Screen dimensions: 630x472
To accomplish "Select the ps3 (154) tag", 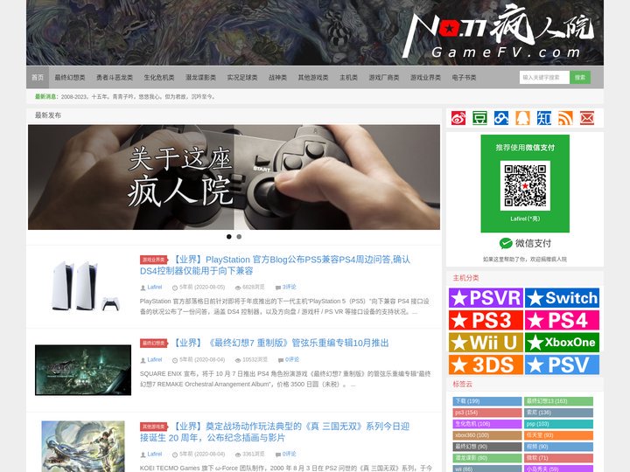I will (487, 413).
